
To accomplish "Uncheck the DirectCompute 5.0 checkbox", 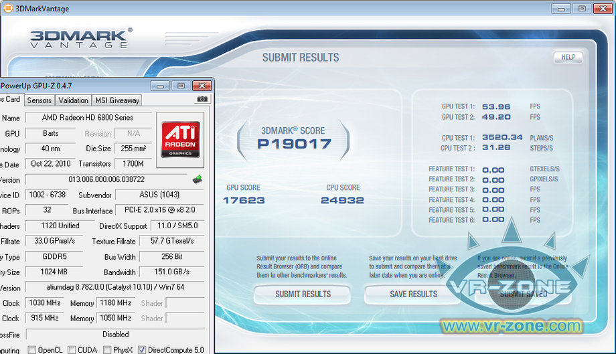I will [x=142, y=349].
